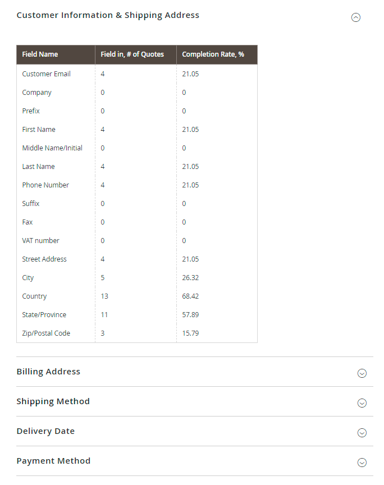
Task: Expand the Billing Address chevron icon
Action: tap(362, 373)
